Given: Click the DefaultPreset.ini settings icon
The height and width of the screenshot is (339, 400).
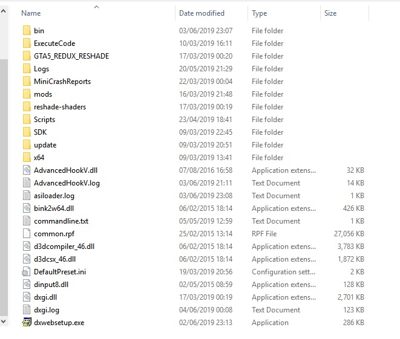Looking at the screenshot, I should click(x=26, y=272).
